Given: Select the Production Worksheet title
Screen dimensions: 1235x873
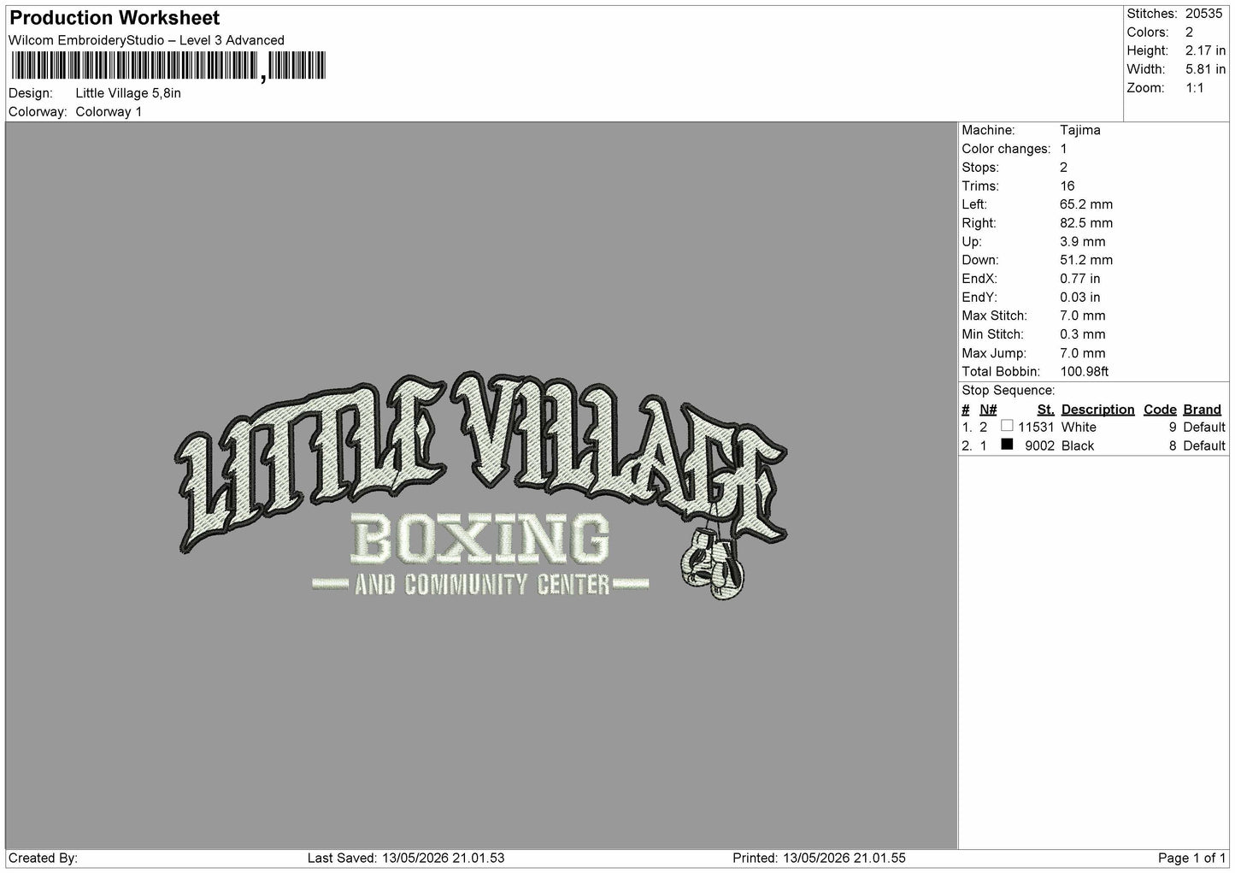Looking at the screenshot, I should click(x=115, y=18).
